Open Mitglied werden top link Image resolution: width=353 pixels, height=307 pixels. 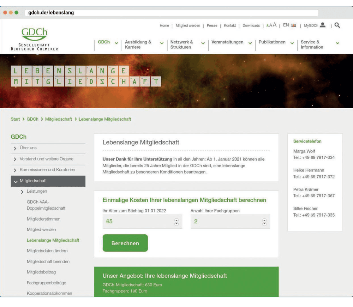(x=188, y=26)
